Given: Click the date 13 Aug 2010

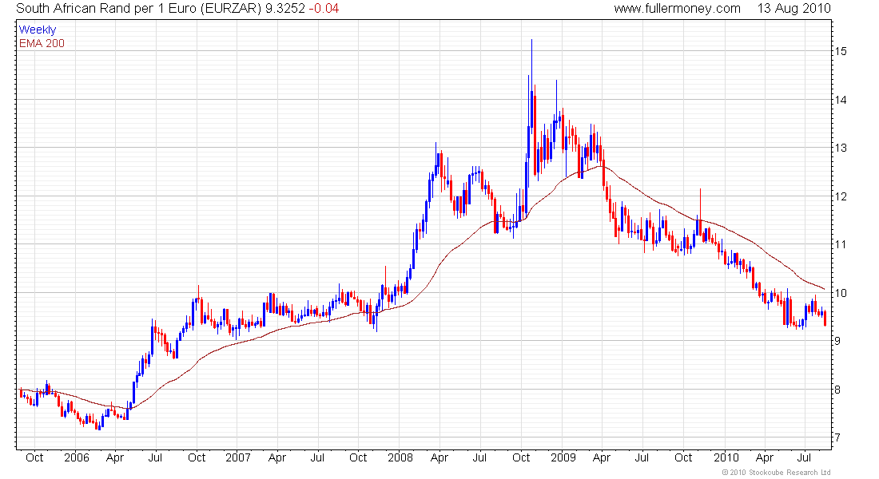Looking at the screenshot, I should [793, 9].
